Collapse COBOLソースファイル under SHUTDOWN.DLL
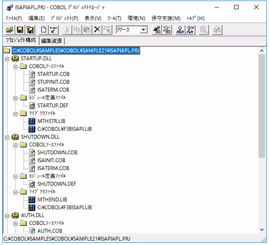This screenshot has height=245, width=269. 15,145
